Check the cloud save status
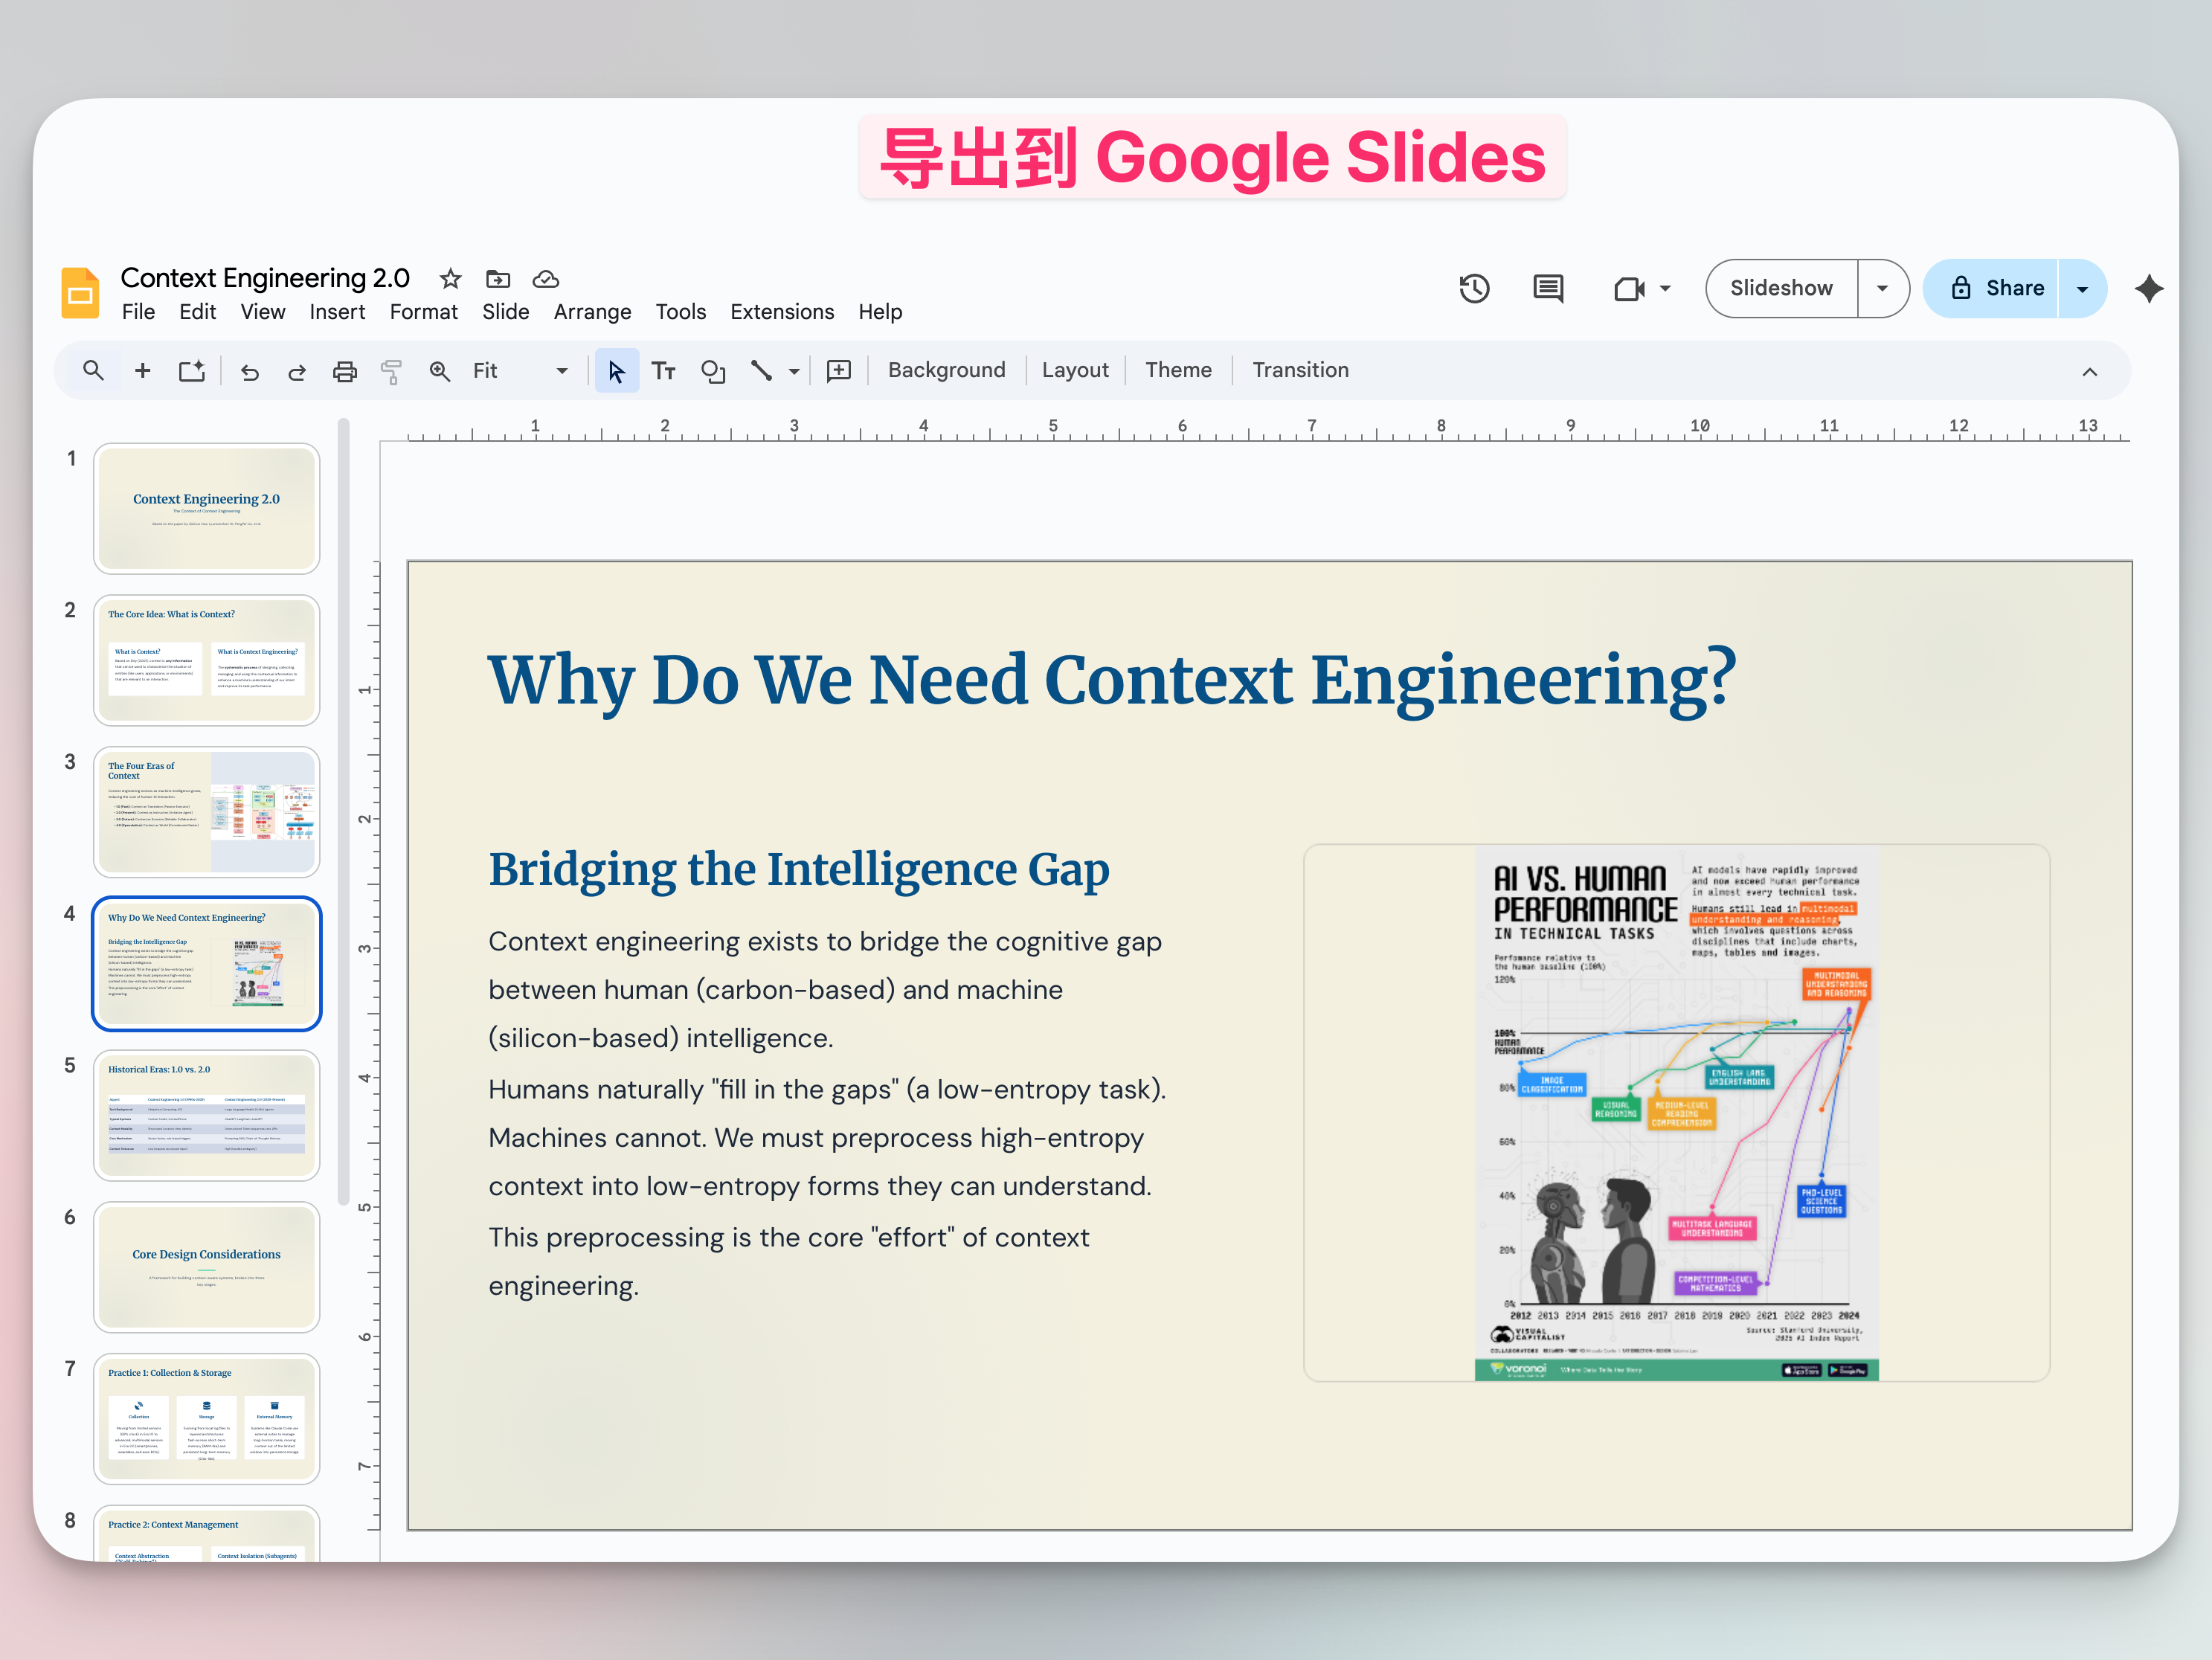2212x1660 pixels. click(x=545, y=279)
